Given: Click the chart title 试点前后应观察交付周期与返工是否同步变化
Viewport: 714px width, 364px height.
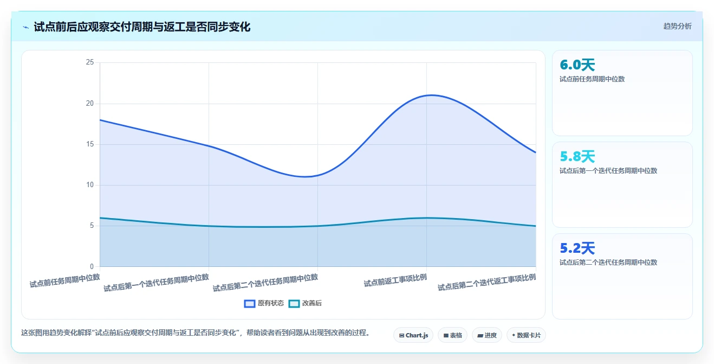Looking at the screenshot, I should pyautogui.click(x=142, y=27).
